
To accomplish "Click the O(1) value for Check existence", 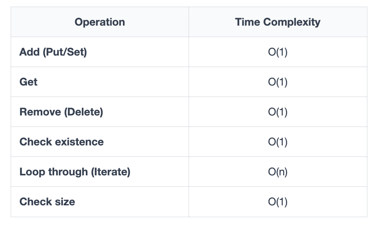I will [x=278, y=142].
